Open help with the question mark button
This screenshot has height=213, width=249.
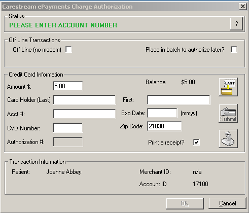[236, 24]
